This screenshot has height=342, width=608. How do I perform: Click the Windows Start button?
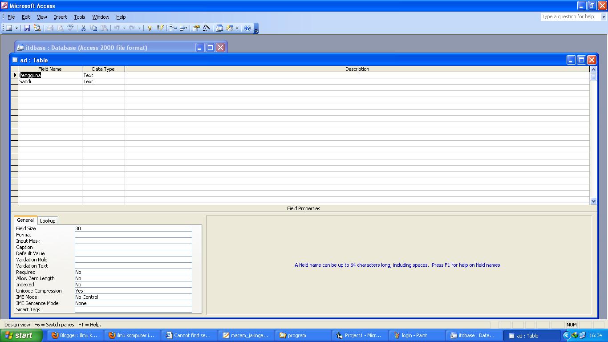[21, 335]
